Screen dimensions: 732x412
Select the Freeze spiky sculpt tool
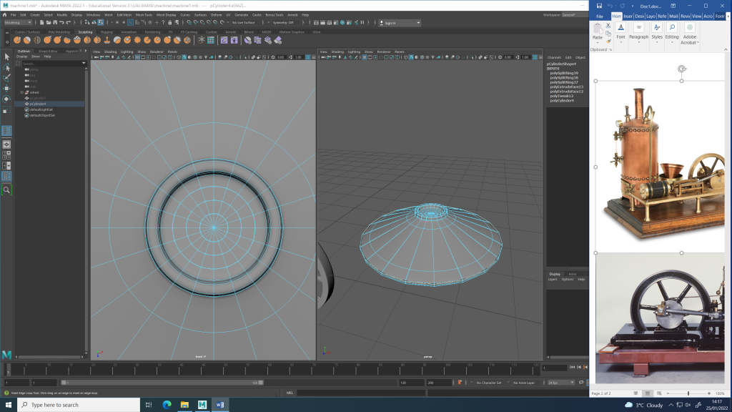(137, 40)
